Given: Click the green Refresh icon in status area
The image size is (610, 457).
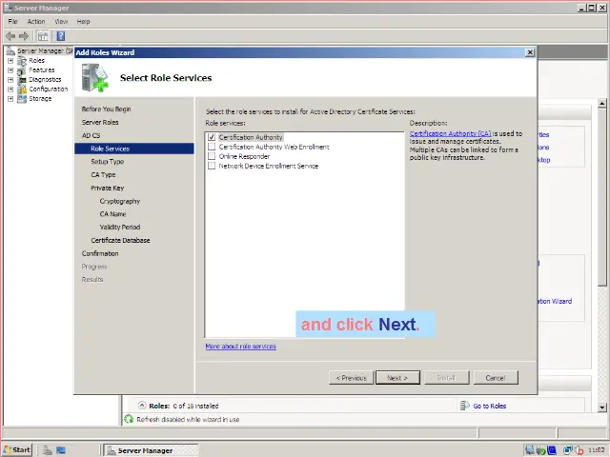Looking at the screenshot, I should (x=129, y=419).
